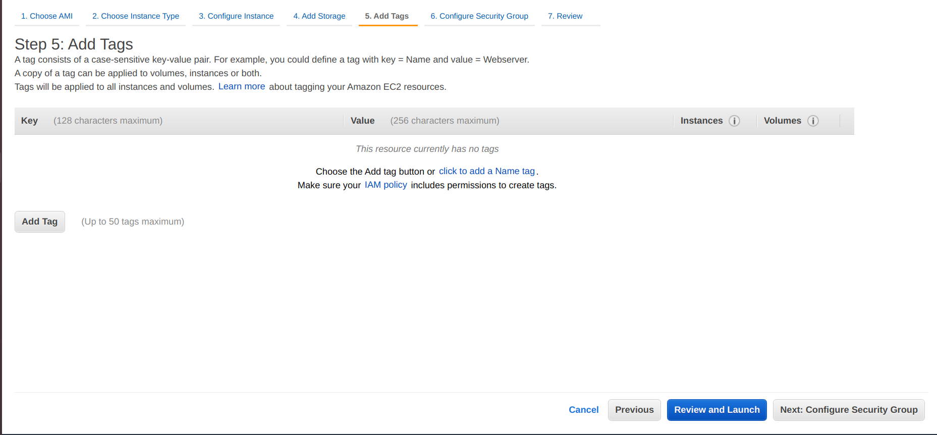Select the Add Tags step tab

pyautogui.click(x=387, y=16)
